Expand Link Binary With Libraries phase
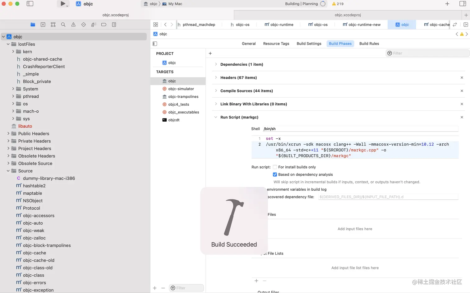Viewport: 470px width, 293px height. (216, 104)
